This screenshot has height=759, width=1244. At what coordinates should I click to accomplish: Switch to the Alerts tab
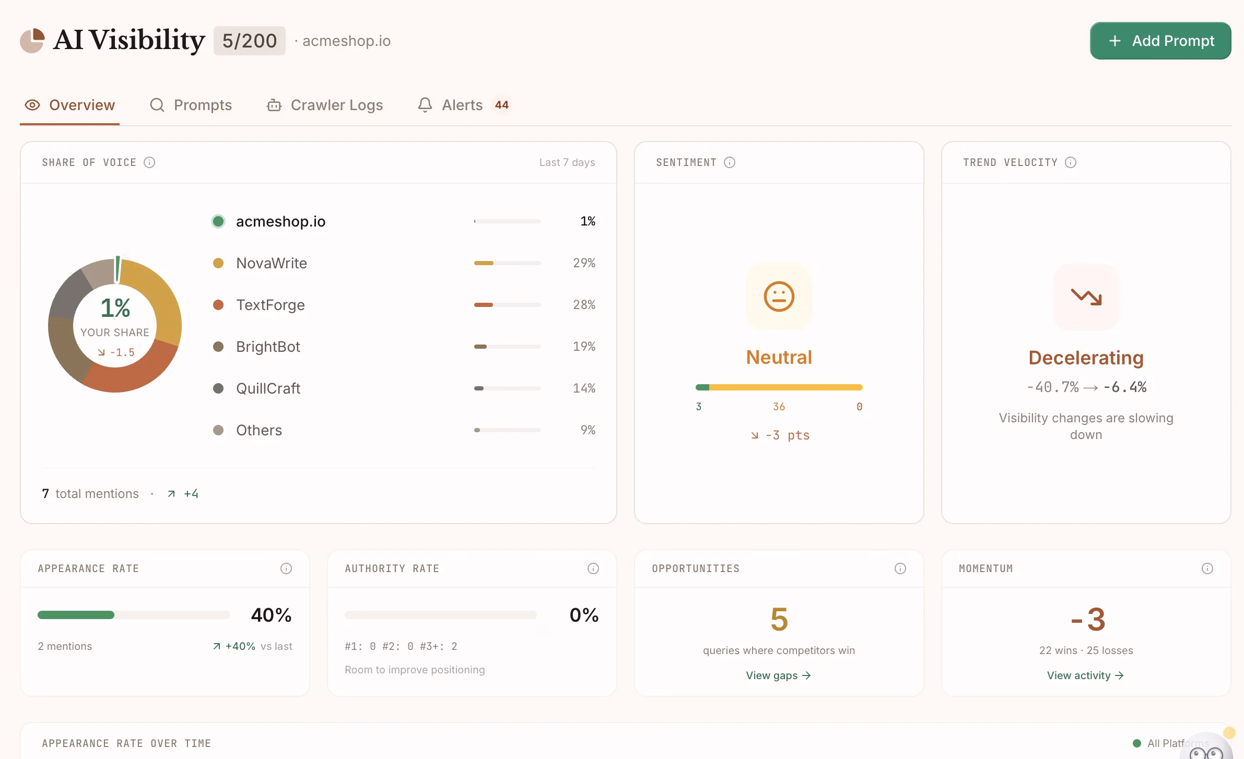pos(462,105)
